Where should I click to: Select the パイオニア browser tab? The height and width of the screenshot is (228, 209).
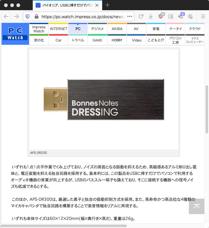coord(67,5)
